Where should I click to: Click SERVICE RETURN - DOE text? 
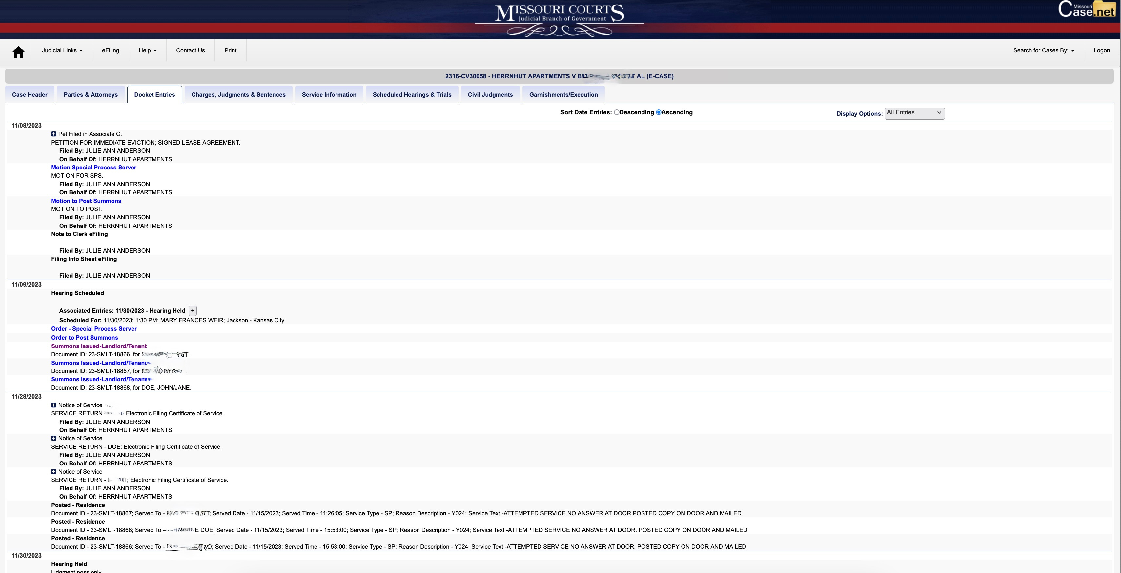136,447
